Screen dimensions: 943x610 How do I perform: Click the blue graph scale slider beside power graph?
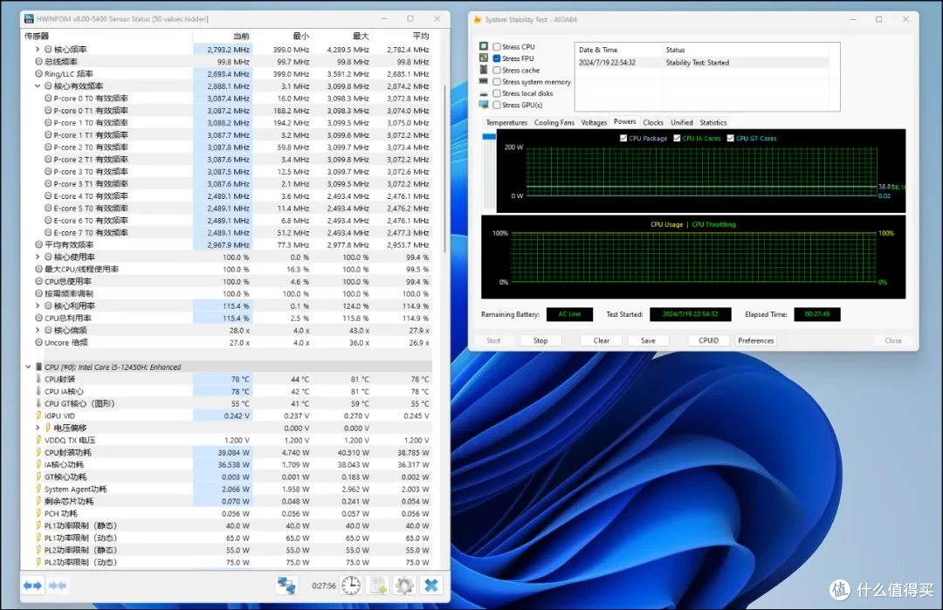489,136
